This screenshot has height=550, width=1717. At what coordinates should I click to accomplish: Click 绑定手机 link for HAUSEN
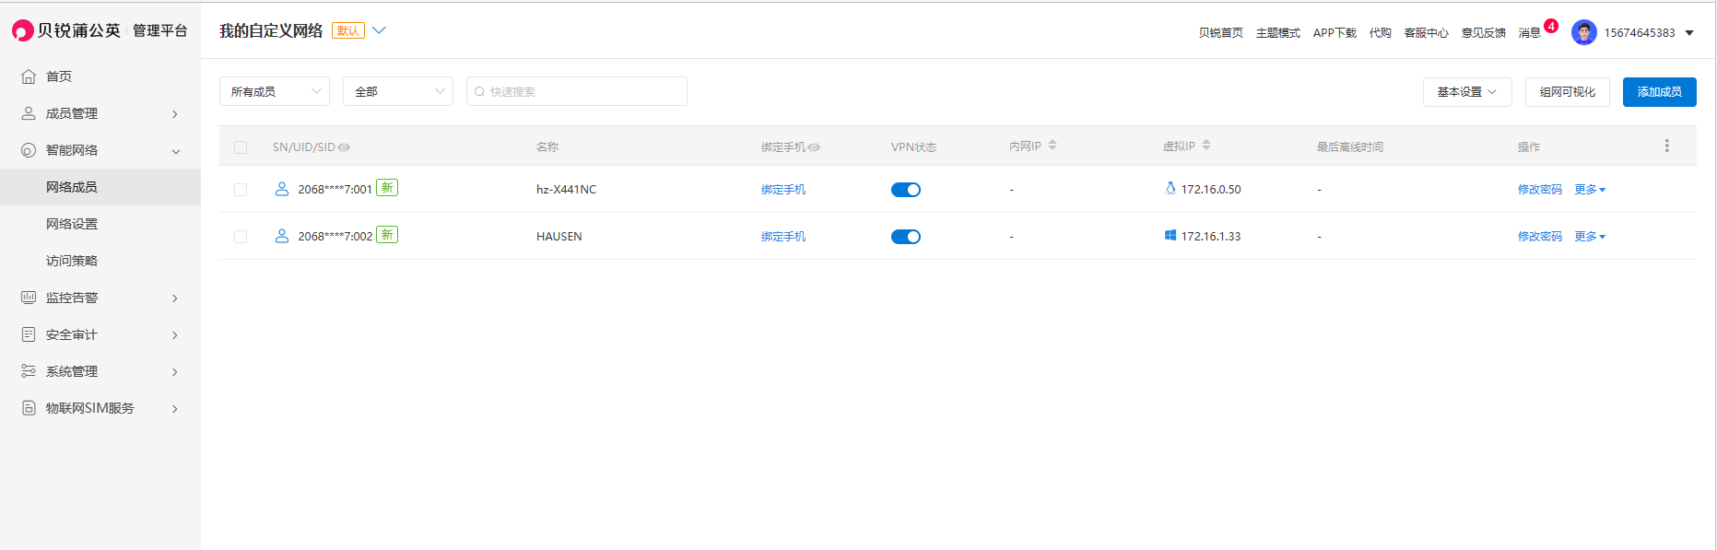[x=783, y=237]
